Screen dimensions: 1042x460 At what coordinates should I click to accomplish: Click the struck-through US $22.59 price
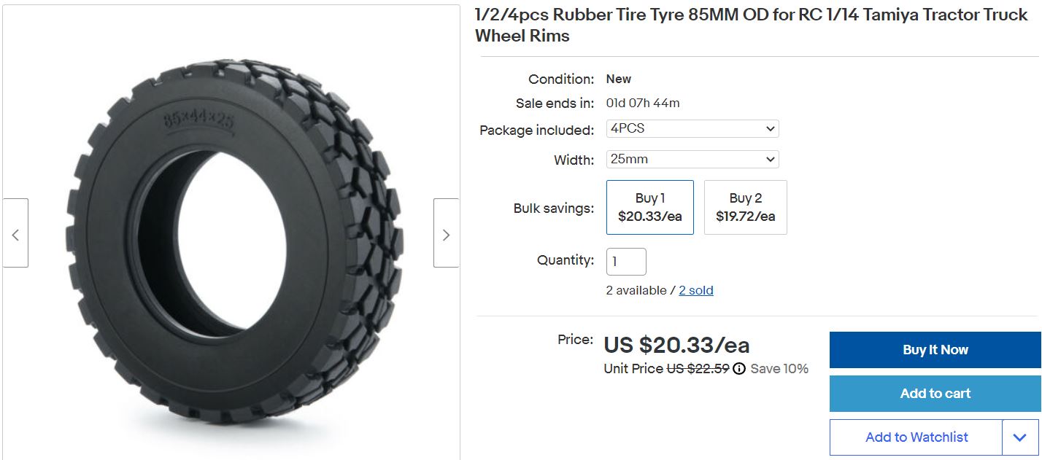698,369
